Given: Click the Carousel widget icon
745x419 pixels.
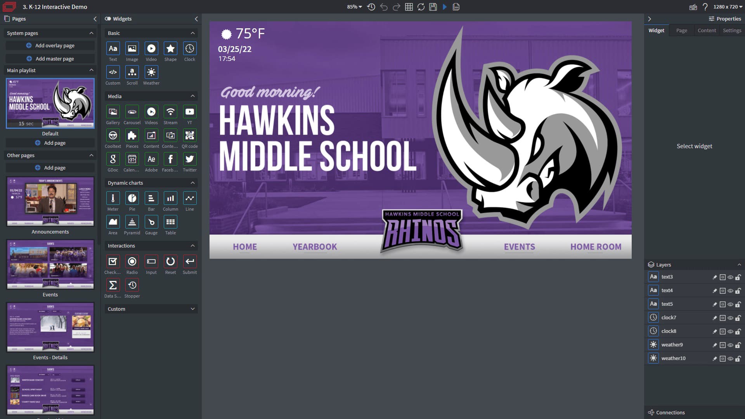Looking at the screenshot, I should pyautogui.click(x=132, y=112).
